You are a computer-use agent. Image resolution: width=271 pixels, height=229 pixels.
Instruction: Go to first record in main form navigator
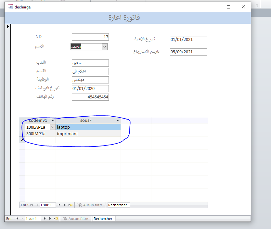pyautogui.click(x=17, y=219)
